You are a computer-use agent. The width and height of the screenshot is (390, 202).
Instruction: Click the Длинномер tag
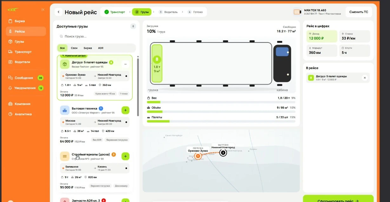121,186
